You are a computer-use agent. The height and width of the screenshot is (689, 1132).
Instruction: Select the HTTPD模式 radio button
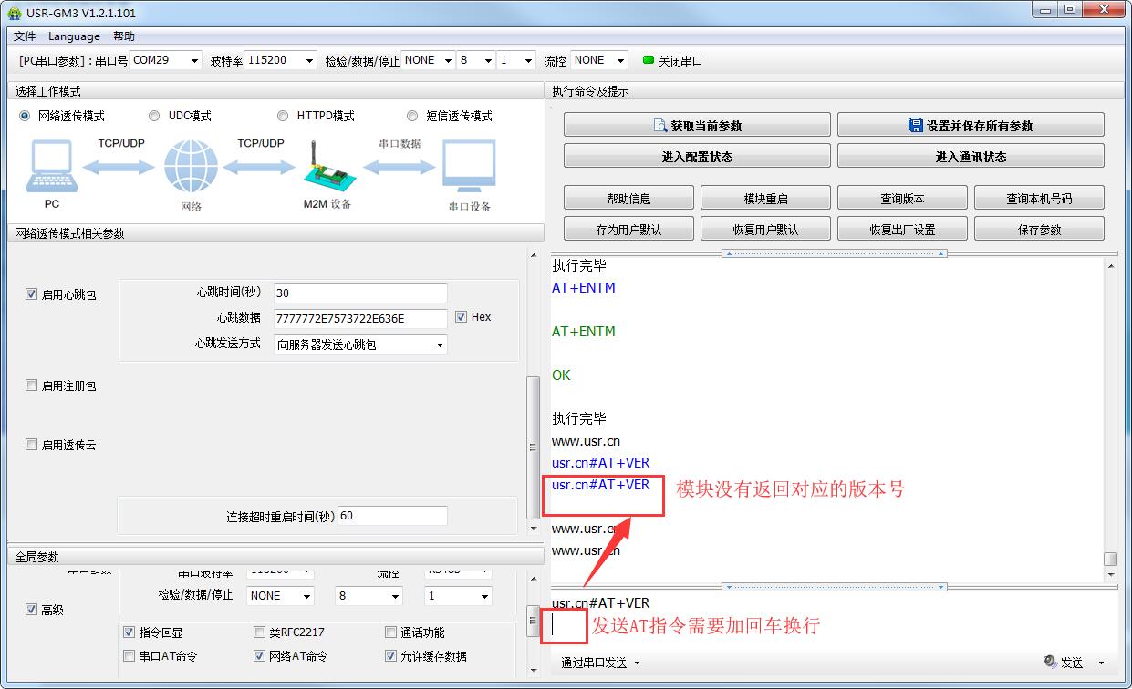click(283, 116)
